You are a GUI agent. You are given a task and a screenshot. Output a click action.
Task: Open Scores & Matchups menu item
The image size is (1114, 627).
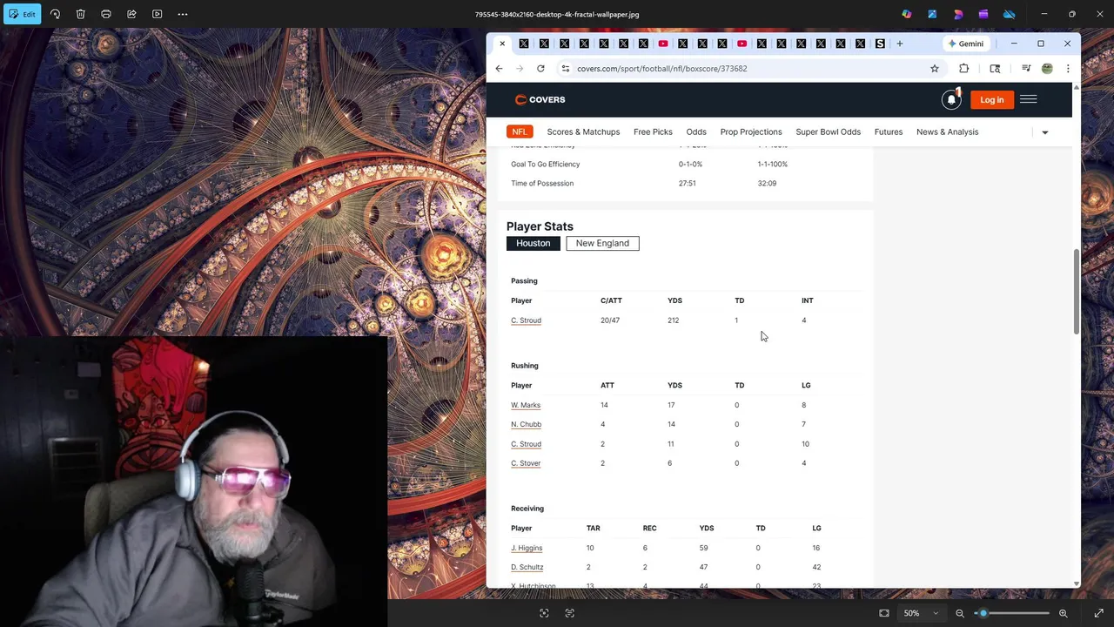click(x=583, y=131)
